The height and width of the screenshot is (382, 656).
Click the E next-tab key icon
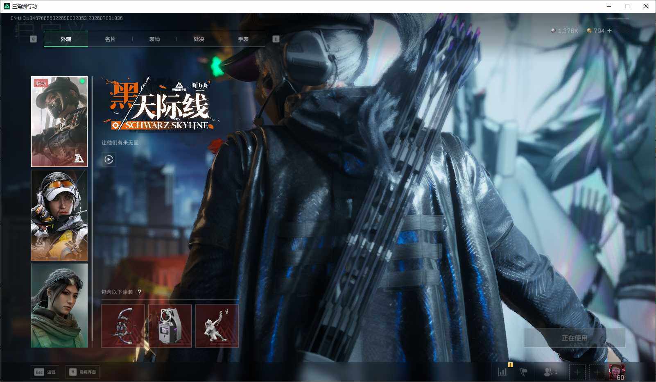pos(276,39)
